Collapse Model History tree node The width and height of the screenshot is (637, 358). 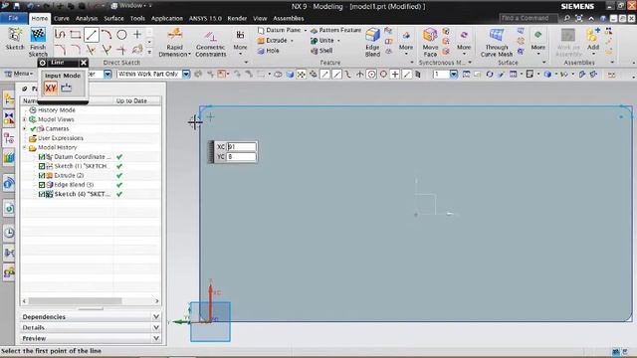[24, 147]
